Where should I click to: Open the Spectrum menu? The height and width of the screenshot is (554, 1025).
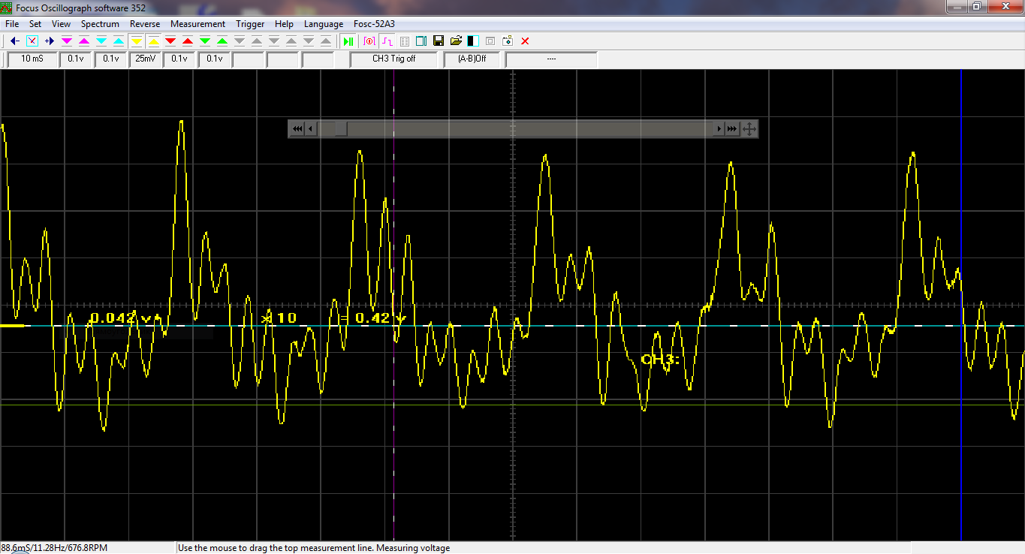[x=100, y=24]
